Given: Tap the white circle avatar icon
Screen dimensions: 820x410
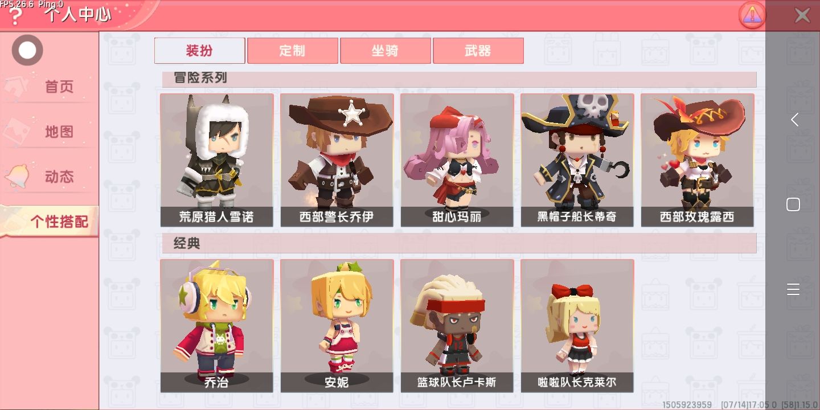Looking at the screenshot, I should coord(27,51).
